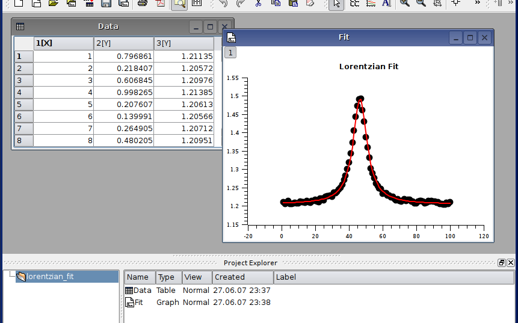Minimize the Data table window
The height and width of the screenshot is (323, 518).
click(196, 27)
